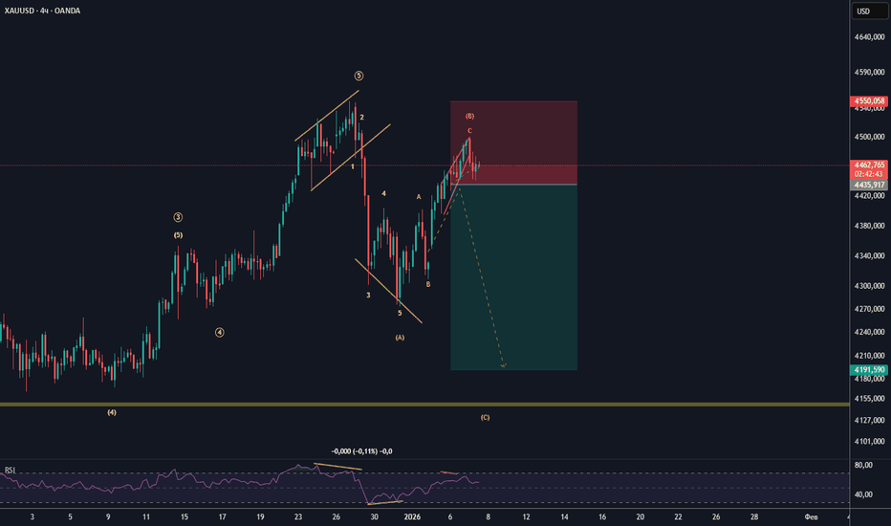
Task: Select the circled 5 wave label at top
Action: pyautogui.click(x=359, y=76)
